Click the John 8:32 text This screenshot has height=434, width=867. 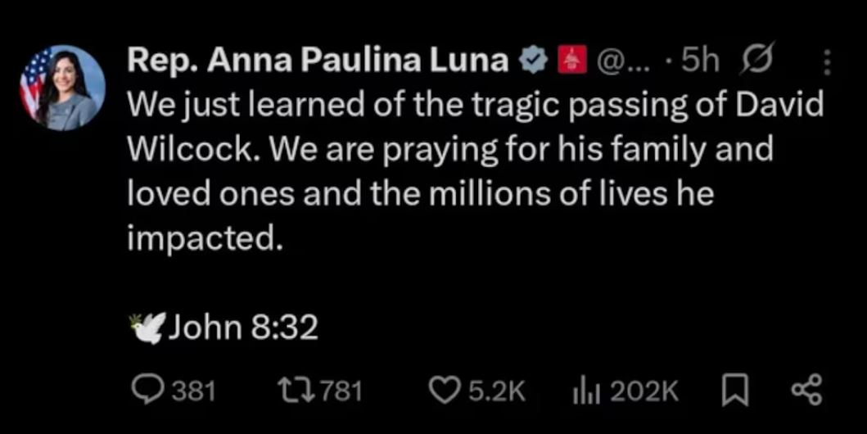click(242, 328)
